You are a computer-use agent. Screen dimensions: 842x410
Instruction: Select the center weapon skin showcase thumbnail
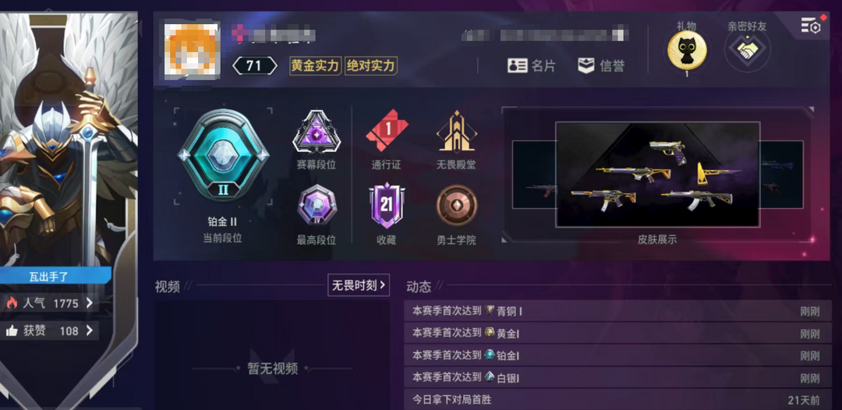(x=657, y=175)
